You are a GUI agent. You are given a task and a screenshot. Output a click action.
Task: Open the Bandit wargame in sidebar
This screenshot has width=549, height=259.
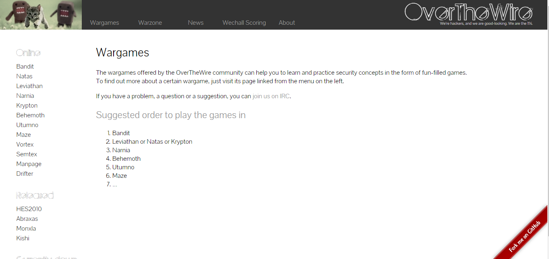[25, 67]
